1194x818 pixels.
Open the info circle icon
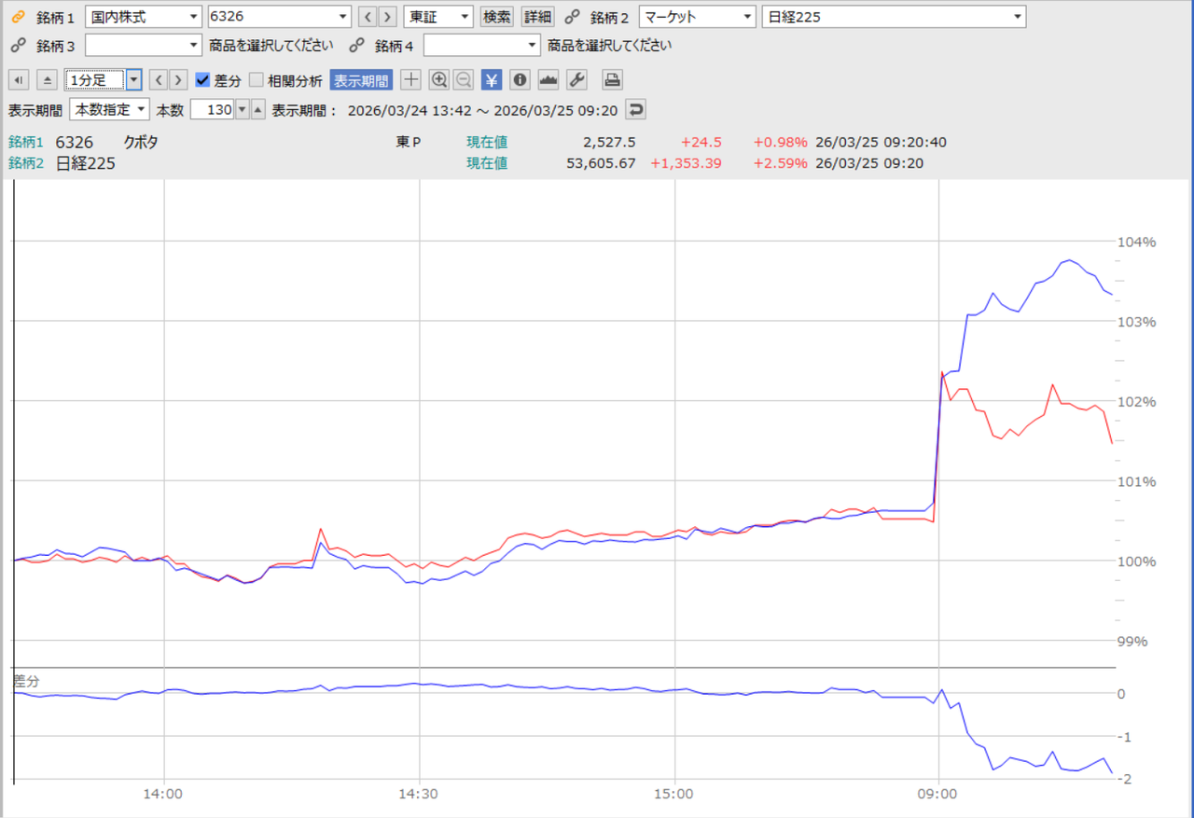(x=520, y=80)
